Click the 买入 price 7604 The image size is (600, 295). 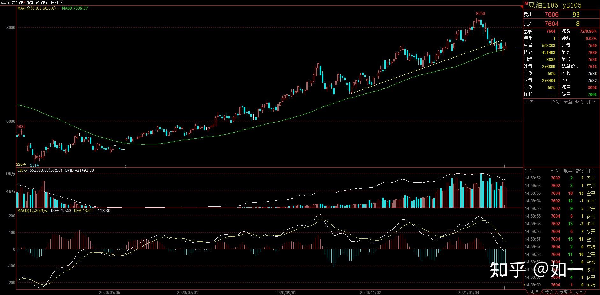551,24
